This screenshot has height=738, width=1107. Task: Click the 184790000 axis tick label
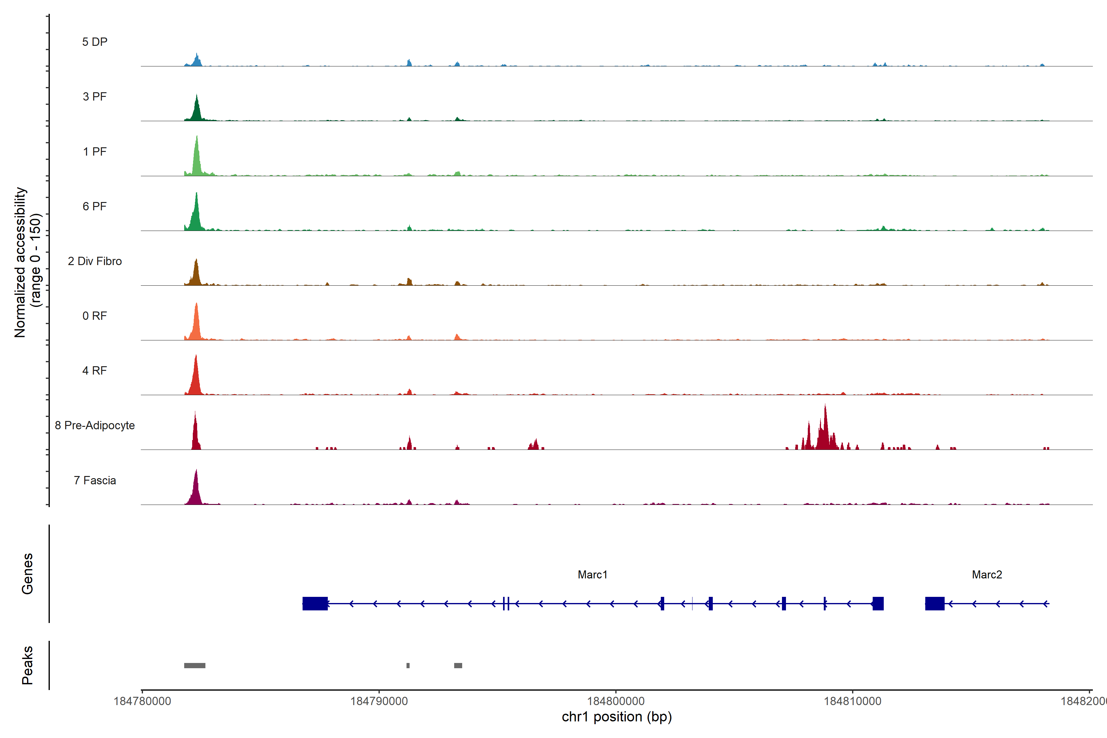[379, 701]
